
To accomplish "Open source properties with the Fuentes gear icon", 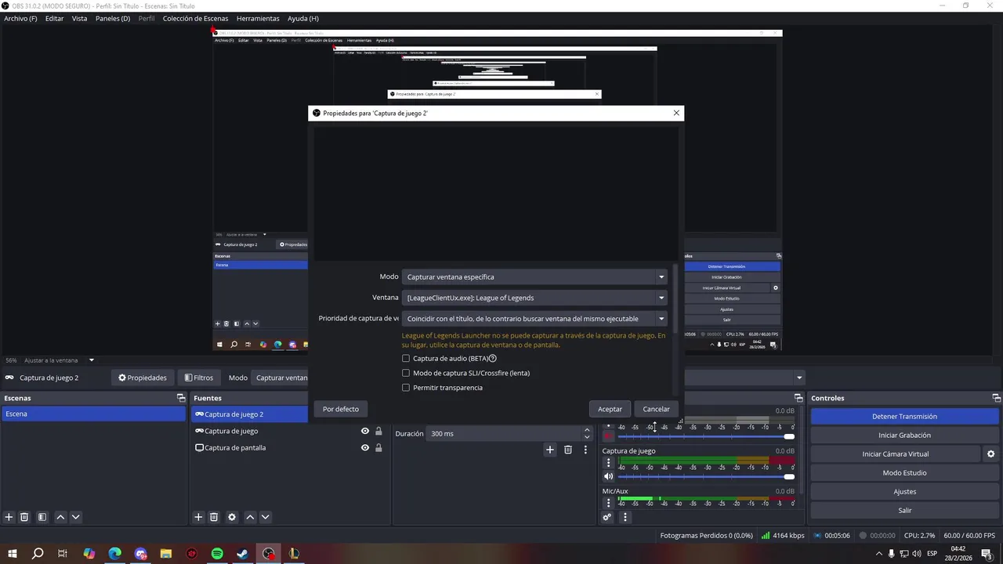I will point(232,517).
